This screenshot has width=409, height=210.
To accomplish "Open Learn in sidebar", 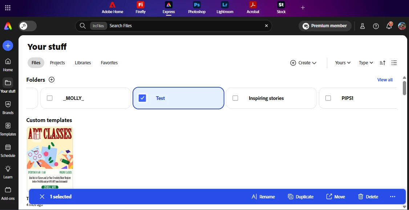I will 8,171.
